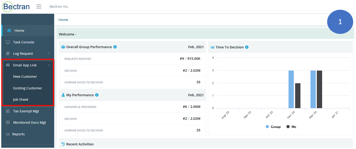The image size is (356, 149).
Task: Click the Requests Received value #9 / 915.00K
Action: tap(190, 59)
